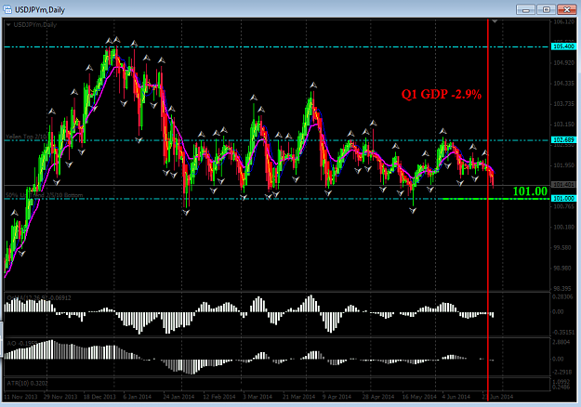Click the -2.2918 value on AO scale
The height and width of the screenshot is (407, 581).
pos(563,372)
